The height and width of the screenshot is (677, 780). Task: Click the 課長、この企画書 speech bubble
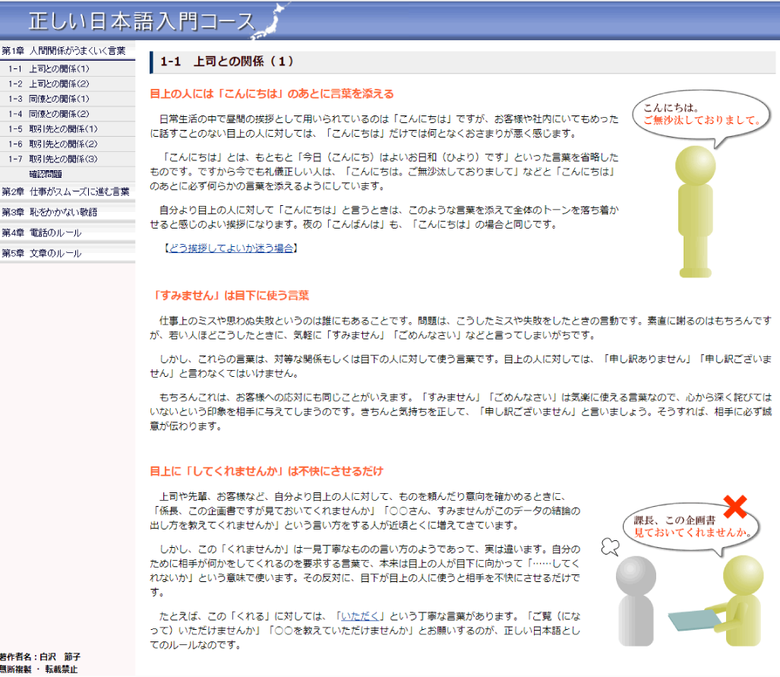[691, 529]
